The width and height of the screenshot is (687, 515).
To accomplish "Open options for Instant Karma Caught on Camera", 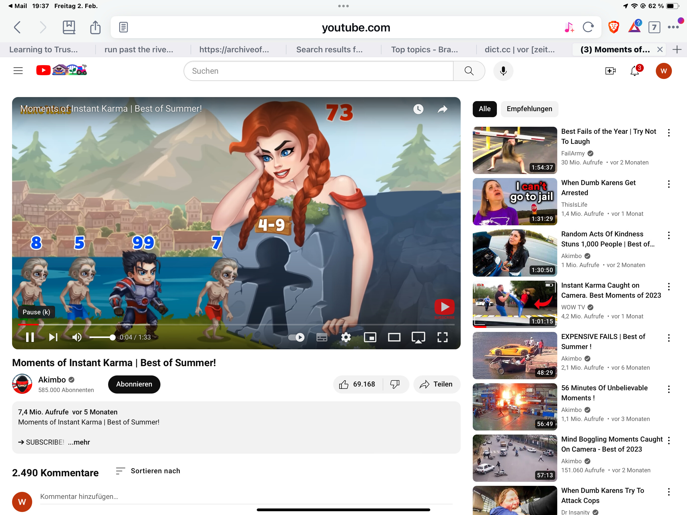I will point(669,286).
